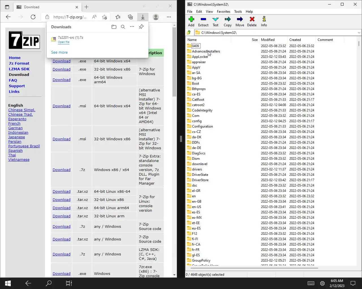Open the Windows Start menu
This screenshot has height=289, width=362.
tap(8, 283)
